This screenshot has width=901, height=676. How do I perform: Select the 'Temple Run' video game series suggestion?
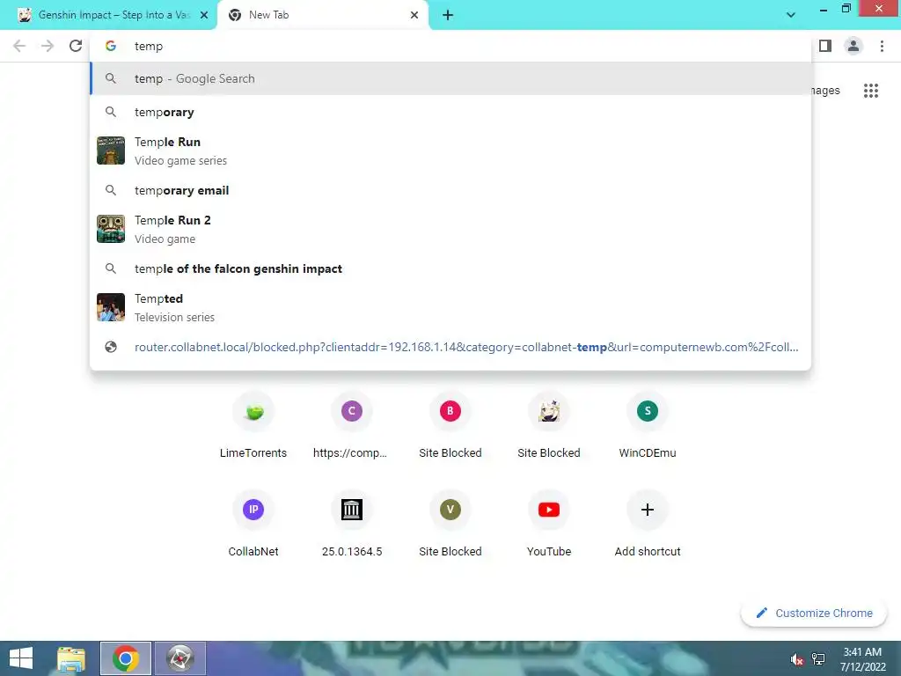(x=450, y=151)
